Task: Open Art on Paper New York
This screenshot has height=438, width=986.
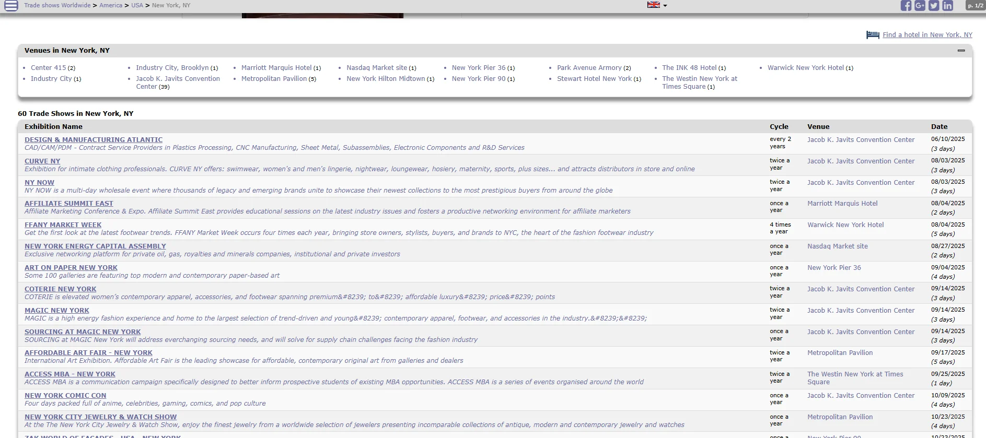Action: [71, 268]
